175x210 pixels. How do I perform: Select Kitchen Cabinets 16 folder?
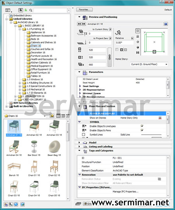[41, 63]
